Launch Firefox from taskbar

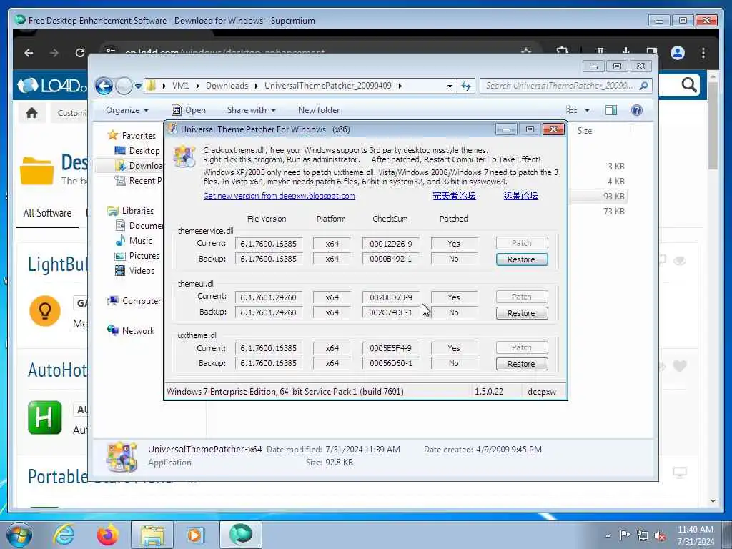pyautogui.click(x=107, y=535)
